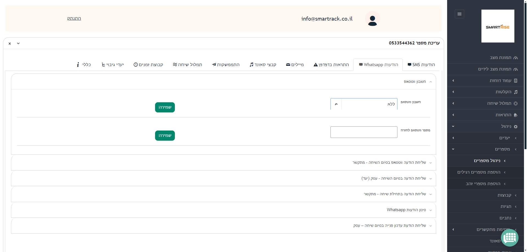The height and width of the screenshot is (252, 527).
Task: Collapse the number editing panel chevron
Action: click(x=18, y=44)
